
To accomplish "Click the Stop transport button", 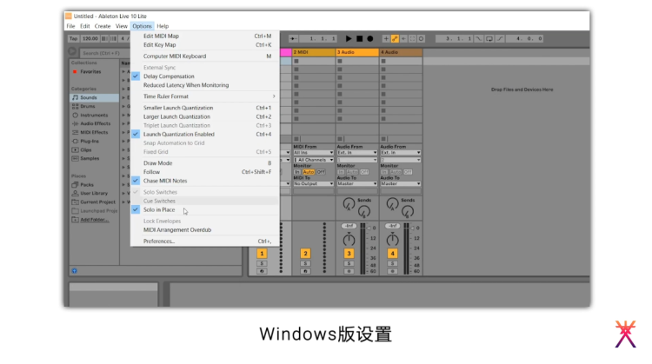I will [360, 38].
